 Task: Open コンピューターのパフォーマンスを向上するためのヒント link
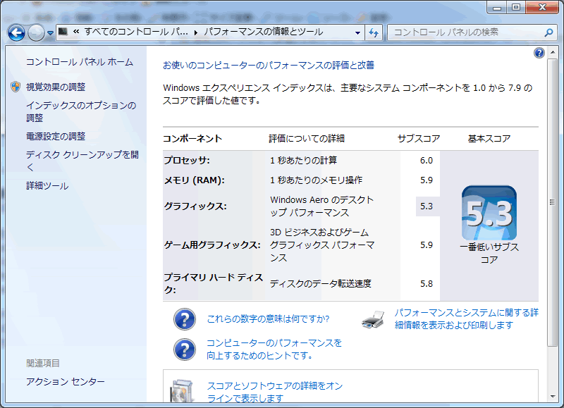[x=274, y=349]
